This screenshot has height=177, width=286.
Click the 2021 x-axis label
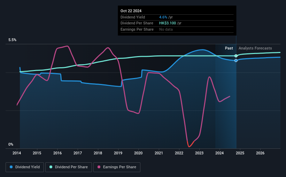159,153
